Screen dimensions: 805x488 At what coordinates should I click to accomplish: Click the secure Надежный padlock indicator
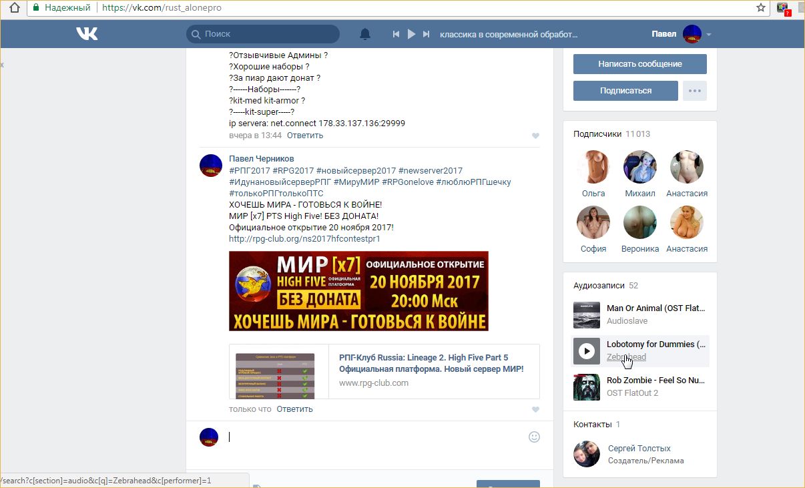(61, 8)
